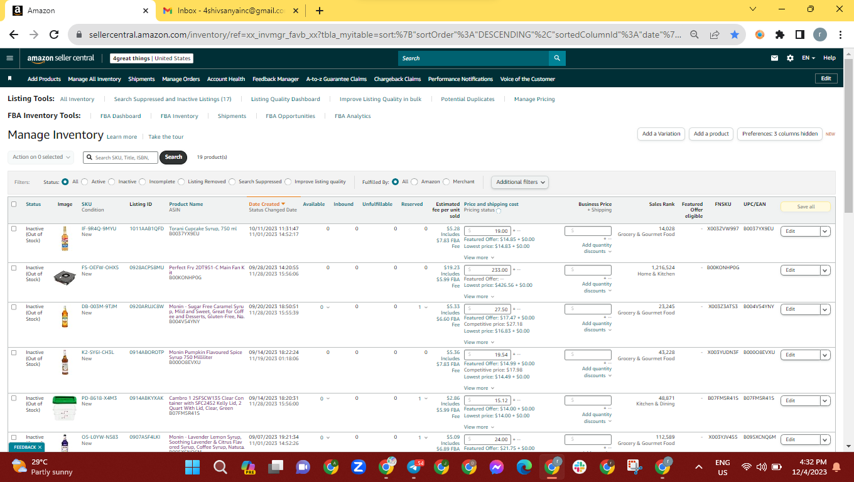
Task: Open Windows taskbar search
Action: pos(220,467)
